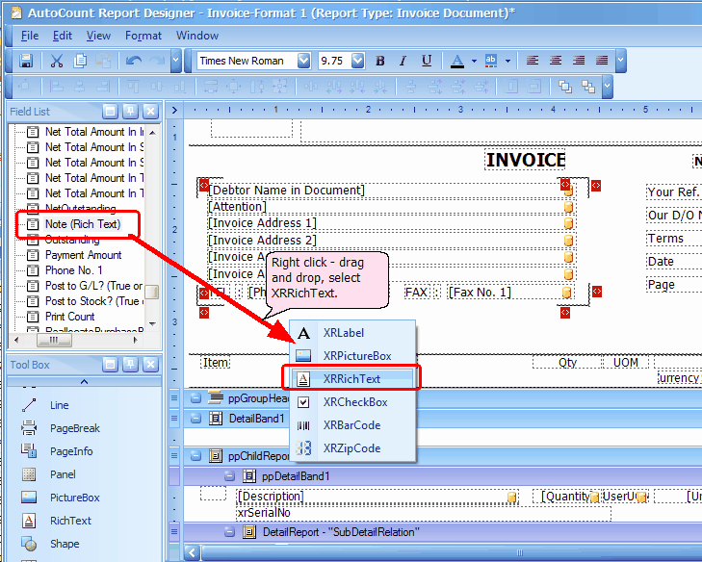The width and height of the screenshot is (702, 562).
Task: Click the [Description] field in the detail band
Action: point(270,497)
